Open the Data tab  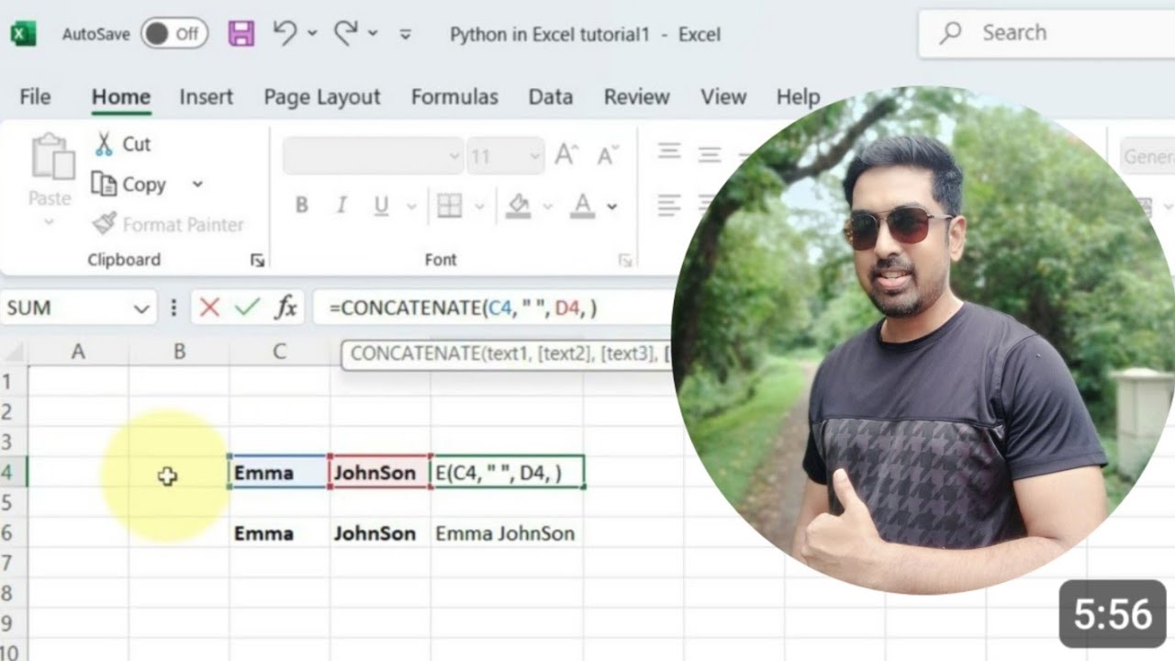(551, 96)
